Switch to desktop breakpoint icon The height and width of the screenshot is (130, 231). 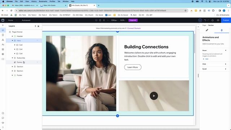[96, 20]
